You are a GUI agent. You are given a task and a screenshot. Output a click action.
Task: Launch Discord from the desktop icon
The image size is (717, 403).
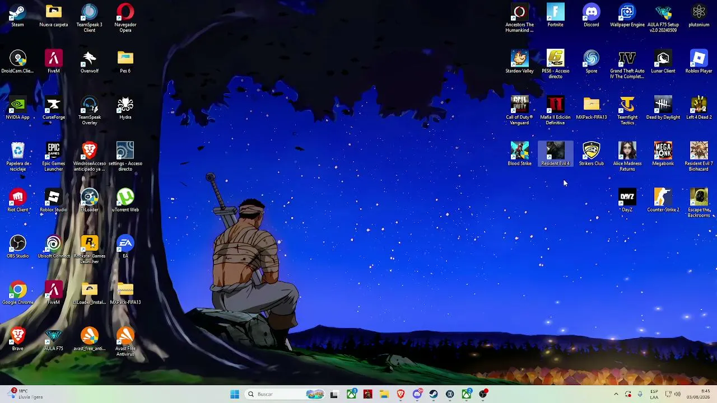tap(592, 16)
